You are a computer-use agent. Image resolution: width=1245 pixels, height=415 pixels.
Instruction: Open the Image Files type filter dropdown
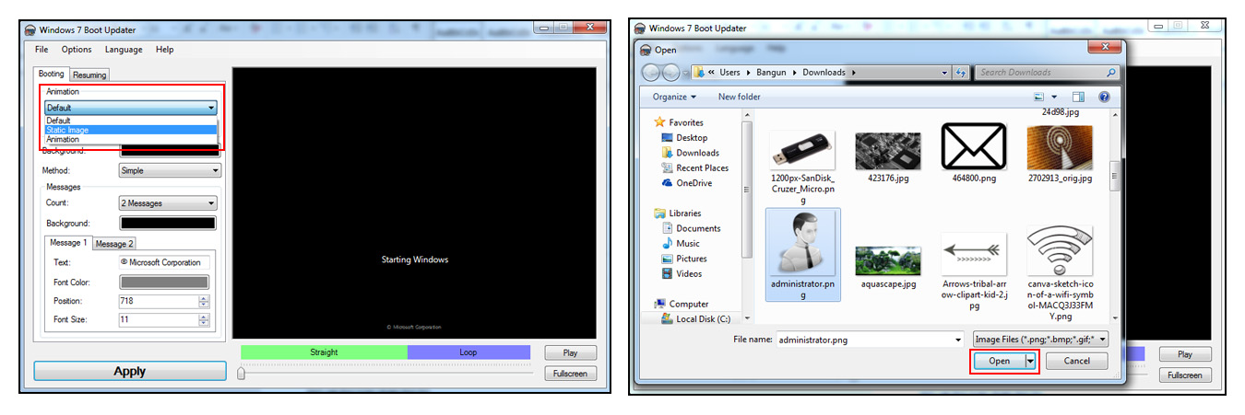(1041, 339)
